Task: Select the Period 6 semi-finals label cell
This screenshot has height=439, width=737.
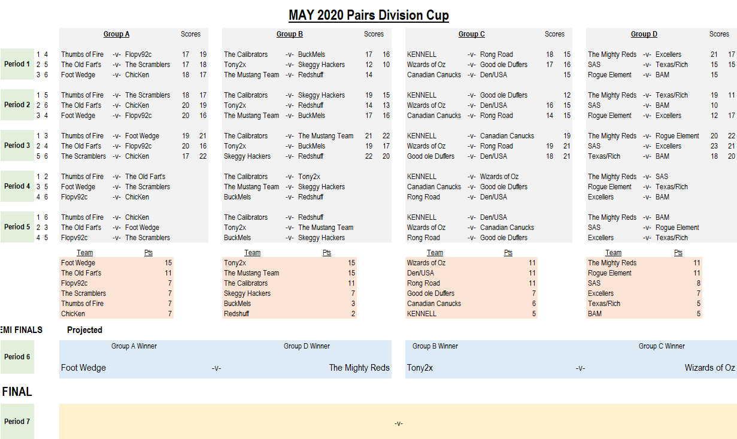Action: [17, 357]
